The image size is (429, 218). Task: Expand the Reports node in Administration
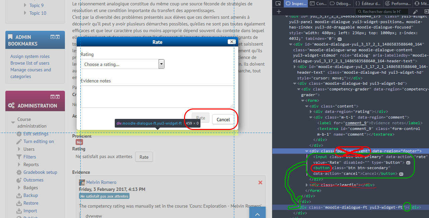[19, 164]
